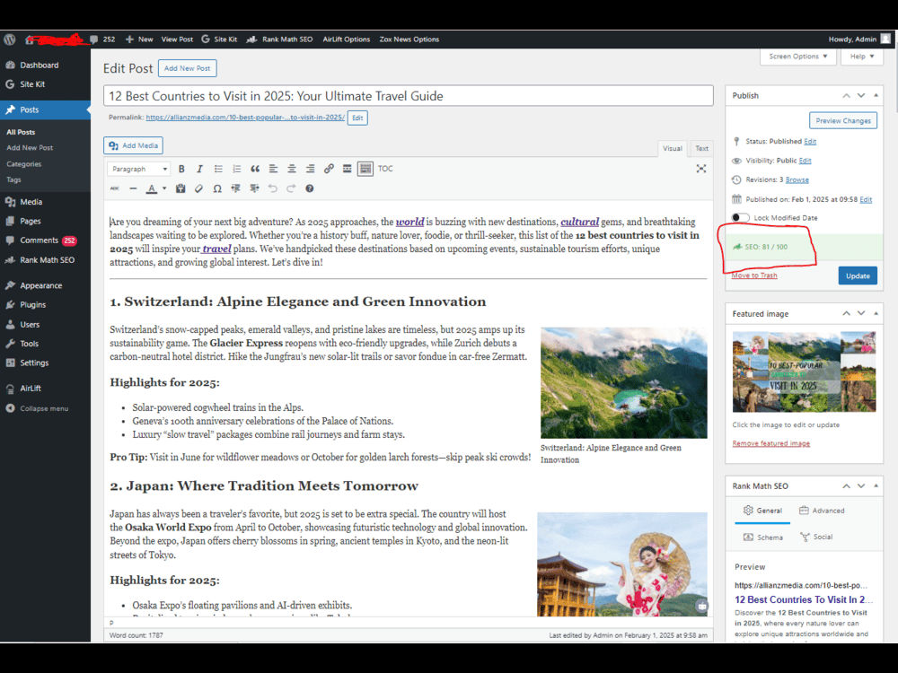Undo the last edit
This screenshot has height=673, width=898.
pyautogui.click(x=273, y=188)
